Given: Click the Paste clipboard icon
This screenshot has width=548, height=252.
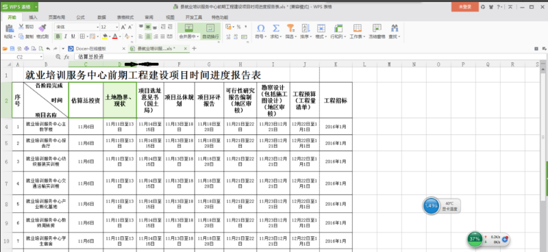Looking at the screenshot, I should 9,28.
